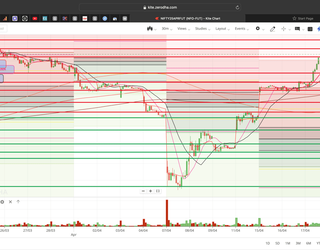Select the 6M range

click(308, 243)
